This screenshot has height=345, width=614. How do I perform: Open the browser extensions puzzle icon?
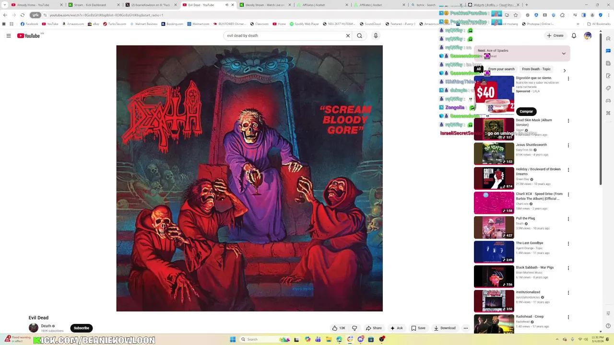pyautogui.click(x=563, y=15)
